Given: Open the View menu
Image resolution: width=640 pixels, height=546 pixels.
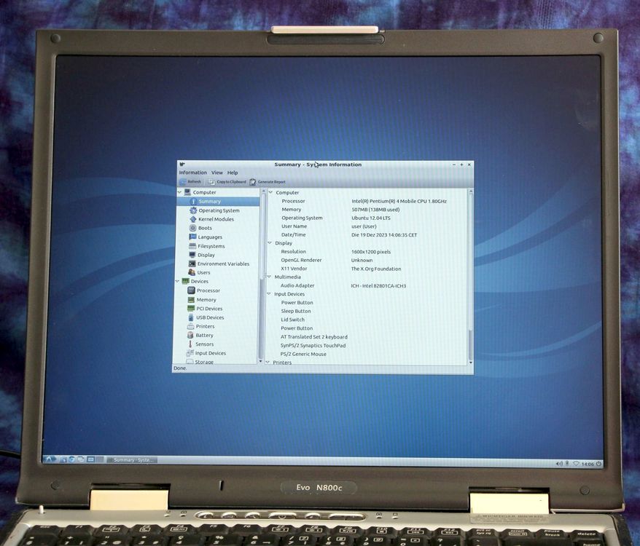Looking at the screenshot, I should coord(216,172).
